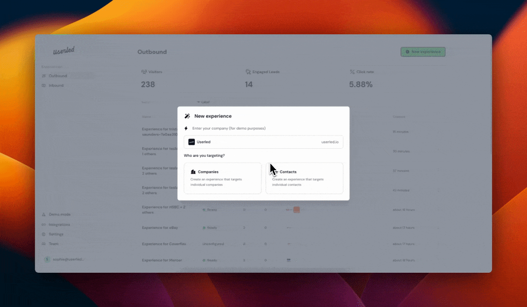This screenshot has width=527, height=307.
Task: Open the three-dot menu in the 43 minutes row
Action: coord(438,190)
